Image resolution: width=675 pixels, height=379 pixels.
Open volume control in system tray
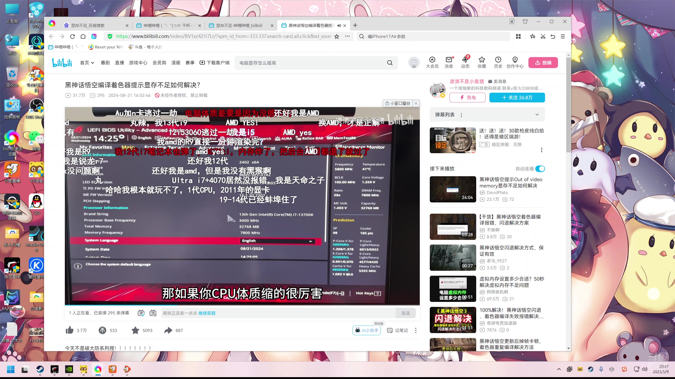click(644, 369)
